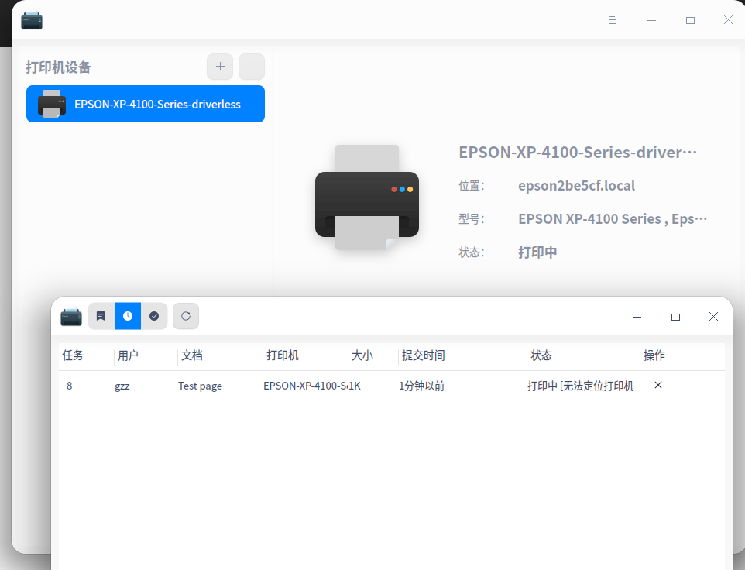Viewport: 745px width, 570px height.
Task: Click 1分钟以前 submission time cell
Action: tap(421, 386)
